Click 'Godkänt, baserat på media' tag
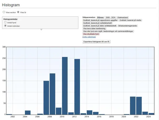Viewport: 159px width, 120px height. 130,20
